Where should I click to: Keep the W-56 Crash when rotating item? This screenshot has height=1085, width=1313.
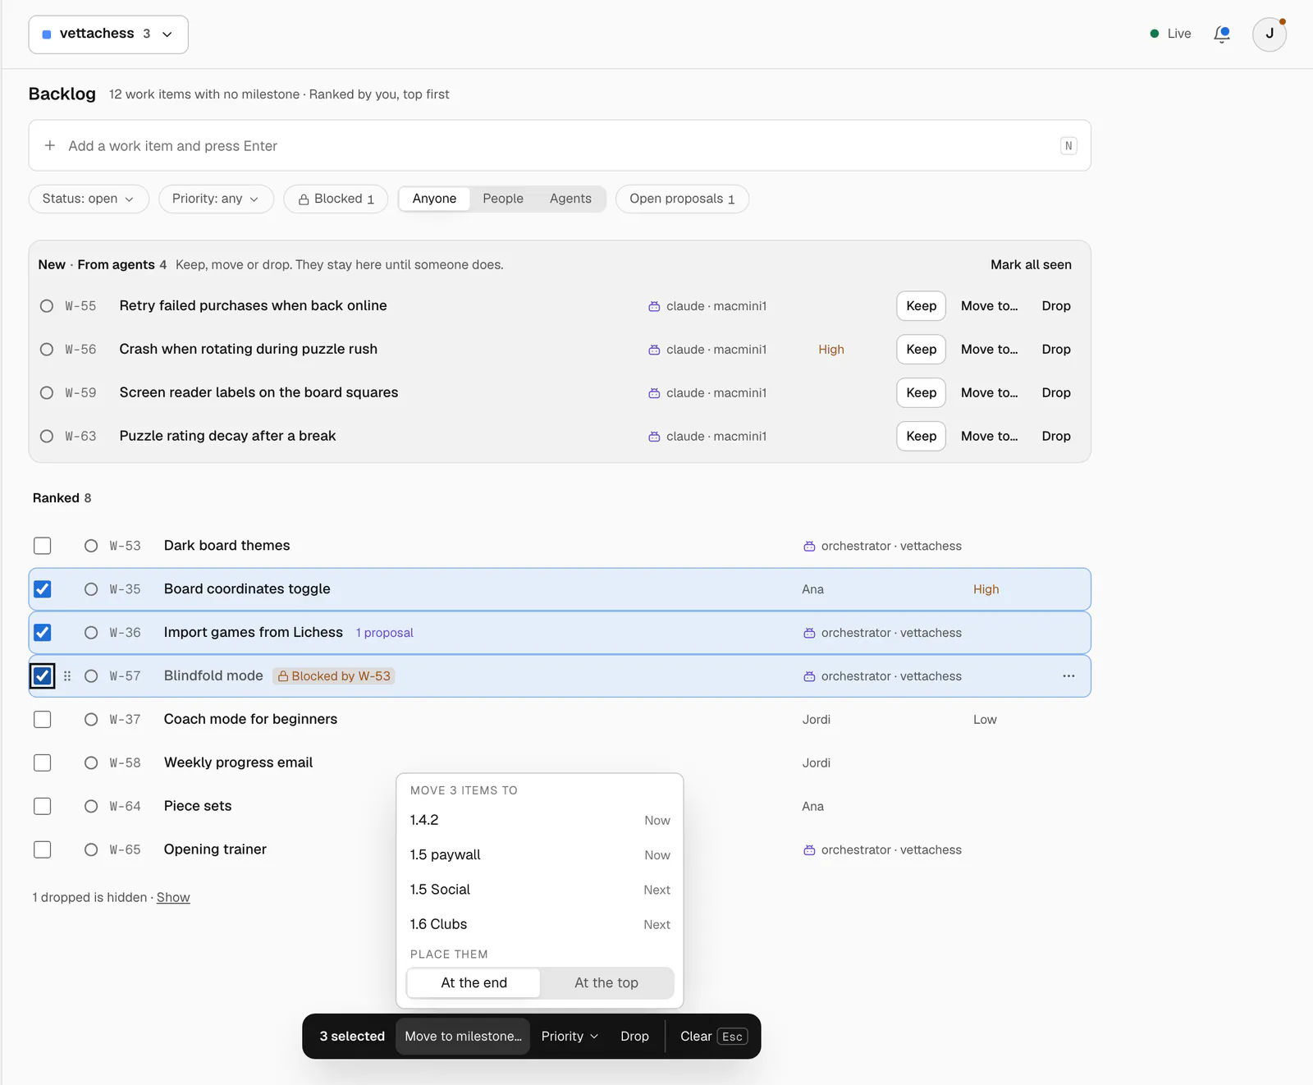coord(921,350)
